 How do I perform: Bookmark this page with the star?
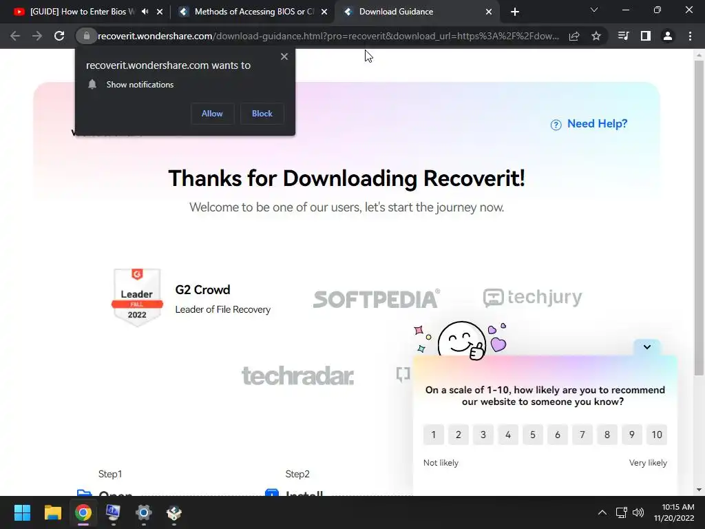click(x=596, y=36)
